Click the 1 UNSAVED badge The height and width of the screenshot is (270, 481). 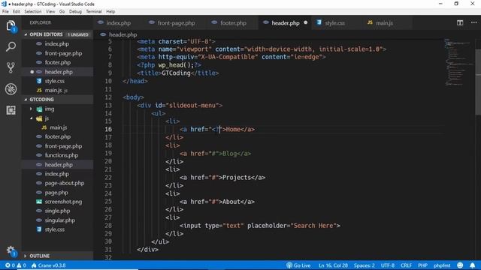(78, 34)
